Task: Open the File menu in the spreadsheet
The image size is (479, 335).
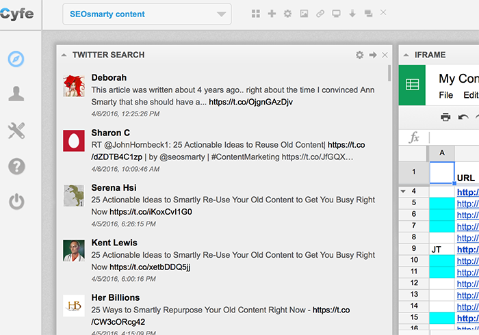Action: [445, 95]
